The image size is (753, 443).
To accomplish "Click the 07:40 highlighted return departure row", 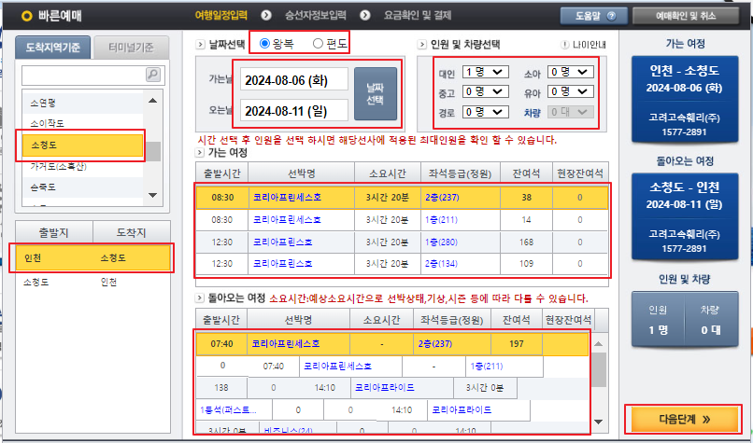I will point(392,344).
